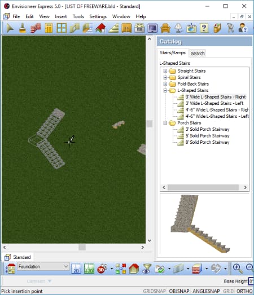Collapse the L-Shaped Stairs folder

coord(165,90)
